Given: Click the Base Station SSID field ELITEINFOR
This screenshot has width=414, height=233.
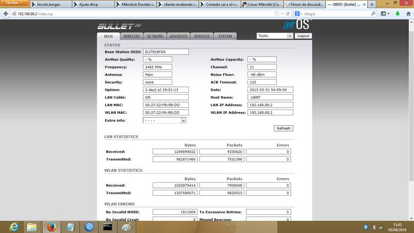Looking at the screenshot, I should 166,52.
